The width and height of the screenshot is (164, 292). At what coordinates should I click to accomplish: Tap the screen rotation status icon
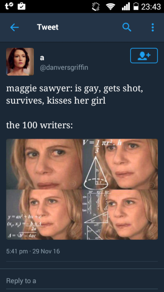95,7
